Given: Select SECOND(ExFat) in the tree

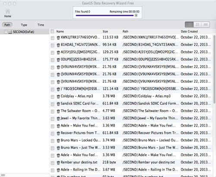Looking at the screenshot, I should point(23,32).
